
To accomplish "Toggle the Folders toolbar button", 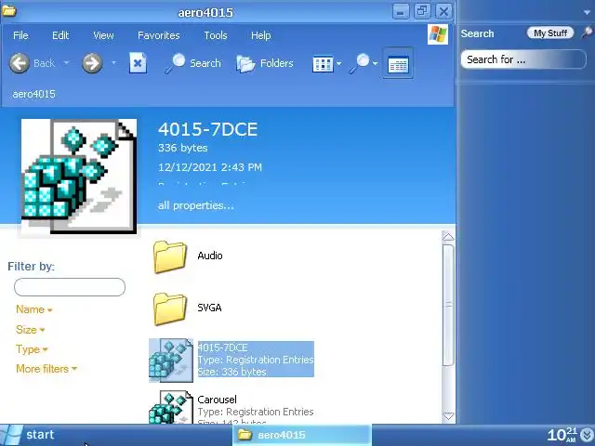I will pos(265,63).
